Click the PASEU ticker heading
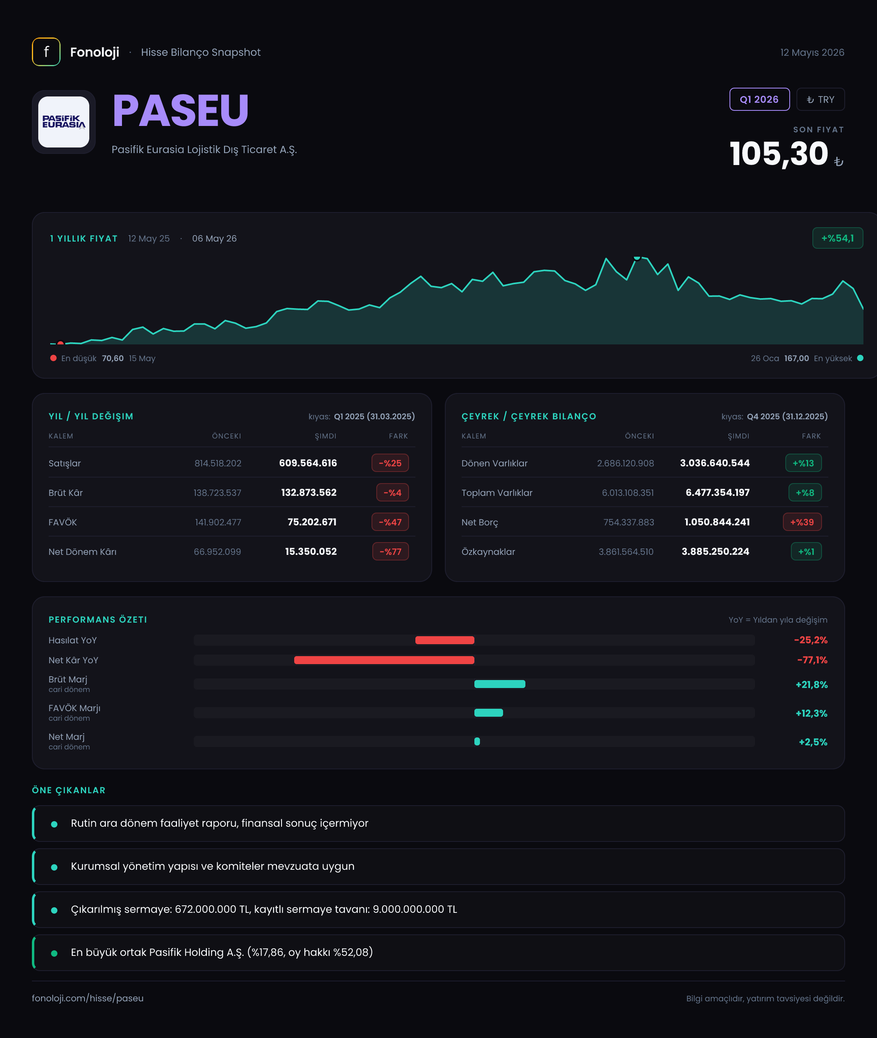 tap(181, 110)
